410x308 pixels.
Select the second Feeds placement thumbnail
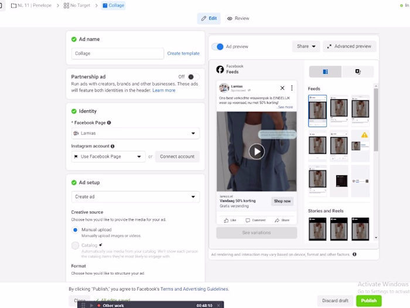click(339, 111)
